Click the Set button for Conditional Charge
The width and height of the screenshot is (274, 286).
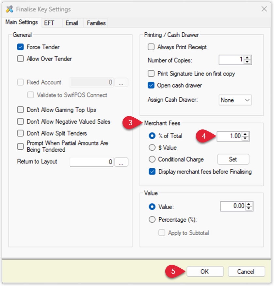click(233, 159)
